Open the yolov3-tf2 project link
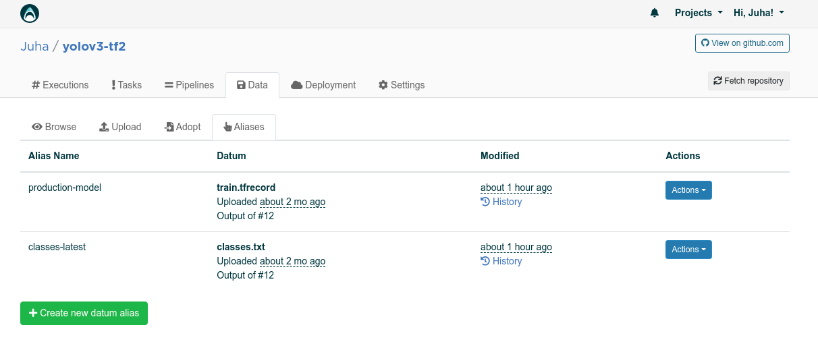 pyautogui.click(x=94, y=47)
